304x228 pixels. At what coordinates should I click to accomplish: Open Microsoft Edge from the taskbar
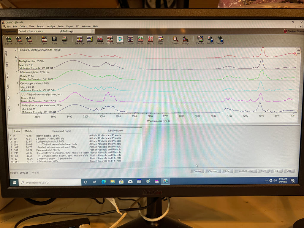click(104, 182)
